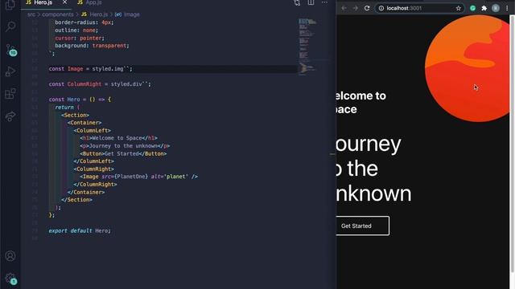
Task: Open Source Control view with badge
Action: point(10,50)
